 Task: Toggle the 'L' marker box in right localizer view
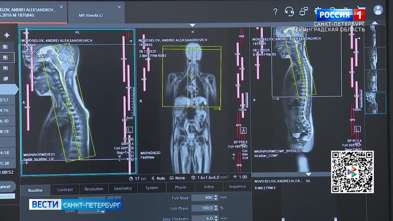pos(357,129)
